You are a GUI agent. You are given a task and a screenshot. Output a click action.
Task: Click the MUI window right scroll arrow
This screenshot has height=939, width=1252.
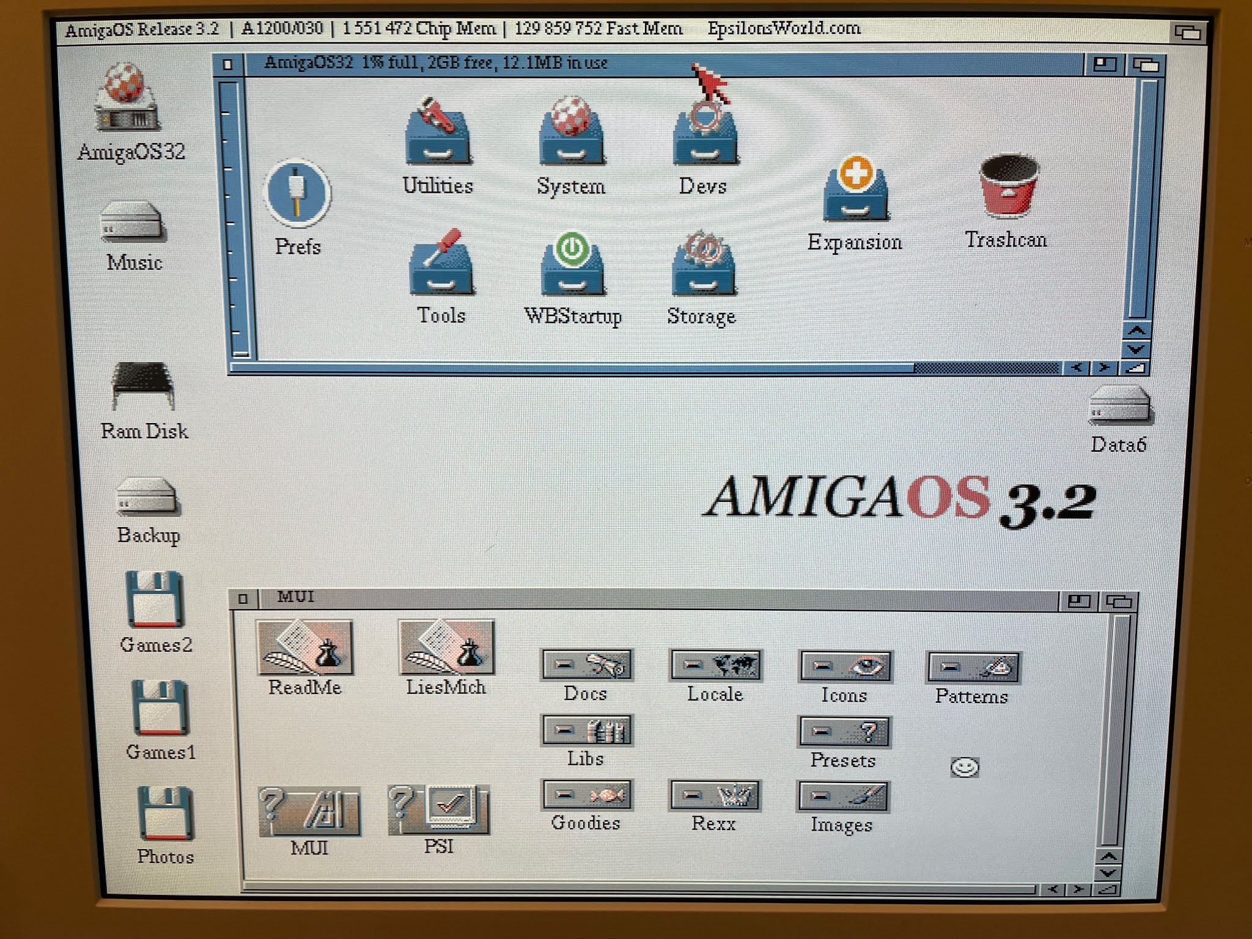(x=1080, y=889)
